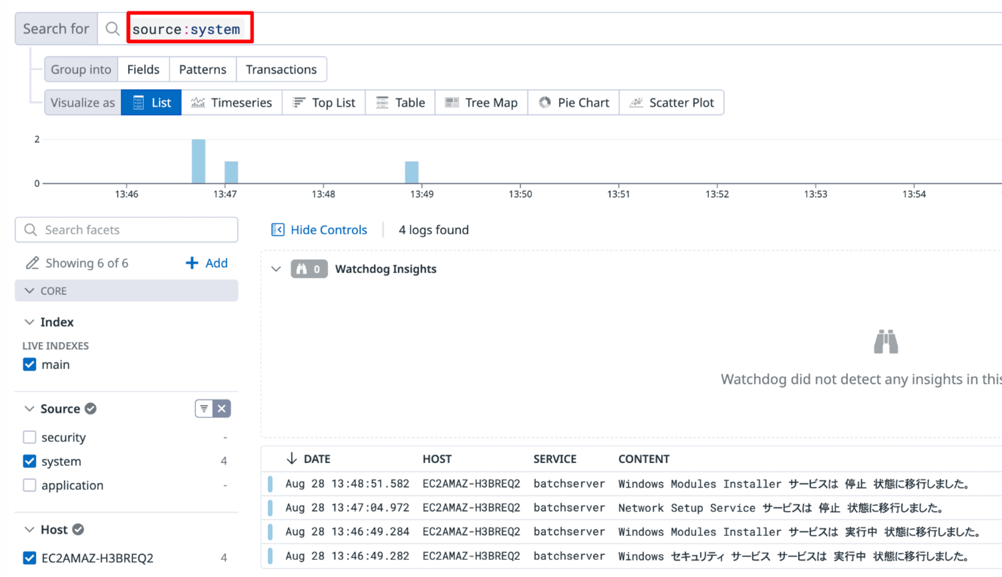This screenshot has height=577, width=1002.
Task: Click the SERVICE column header
Action: click(x=555, y=459)
